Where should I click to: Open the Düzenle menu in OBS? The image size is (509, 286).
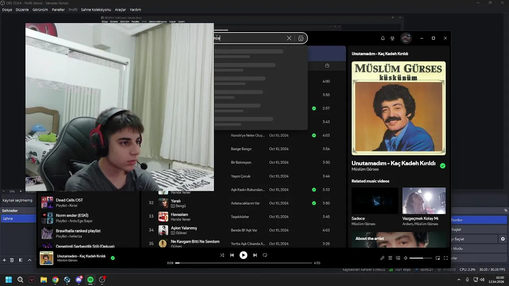[22, 10]
